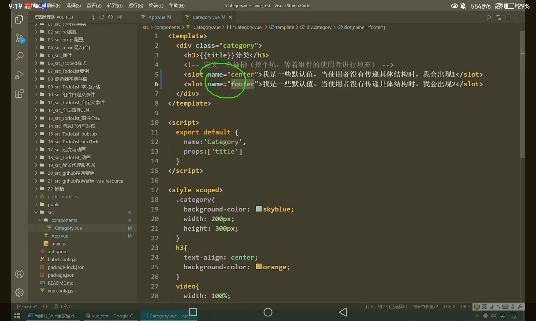Collapse the components folder
Screen dimensions: 536x321
tap(64, 220)
